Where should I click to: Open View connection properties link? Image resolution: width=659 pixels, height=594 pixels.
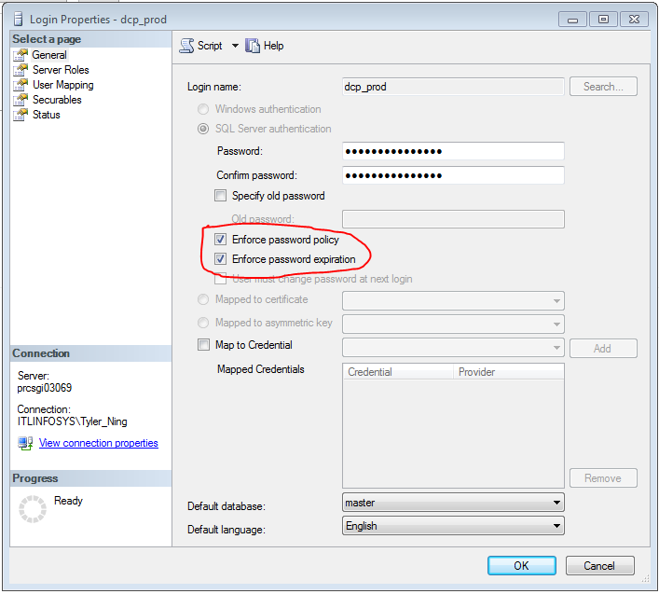click(98, 443)
